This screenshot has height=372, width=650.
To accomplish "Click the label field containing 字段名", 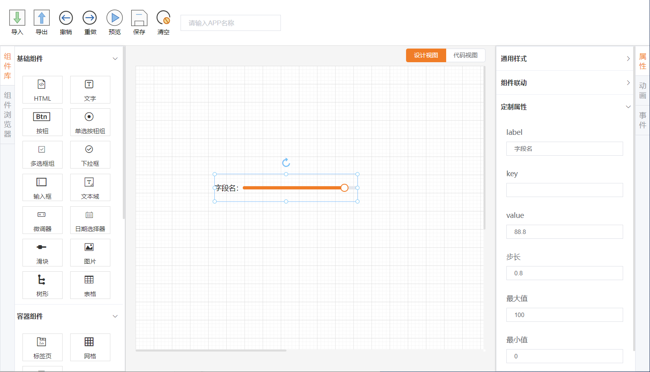I will click(x=565, y=149).
